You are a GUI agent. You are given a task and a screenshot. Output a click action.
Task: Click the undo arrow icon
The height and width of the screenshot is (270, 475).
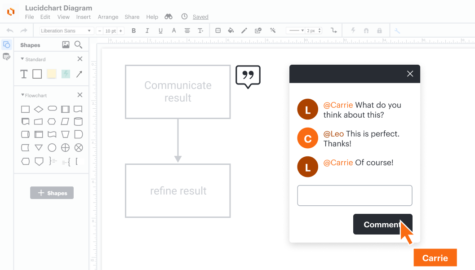pos(10,31)
